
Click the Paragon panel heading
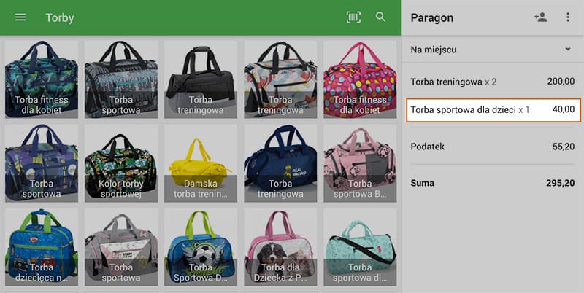coord(431,17)
